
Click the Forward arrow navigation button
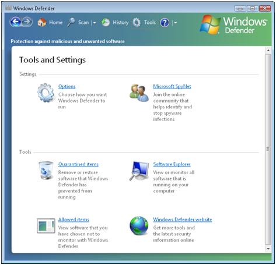[27, 22]
